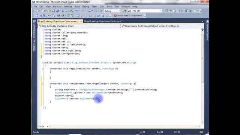
Task: Click Find in Files icon beside Debug
Action: [x=124, y=11]
